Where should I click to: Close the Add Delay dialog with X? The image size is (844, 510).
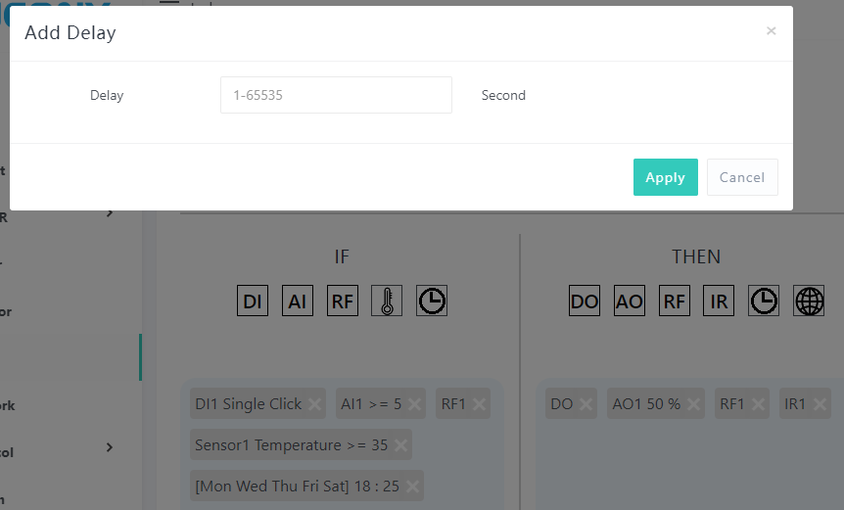tap(771, 31)
